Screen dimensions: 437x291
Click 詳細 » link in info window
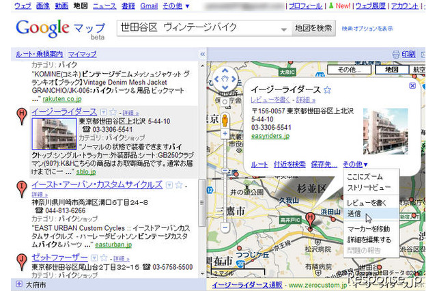pyautogui.click(x=306, y=100)
